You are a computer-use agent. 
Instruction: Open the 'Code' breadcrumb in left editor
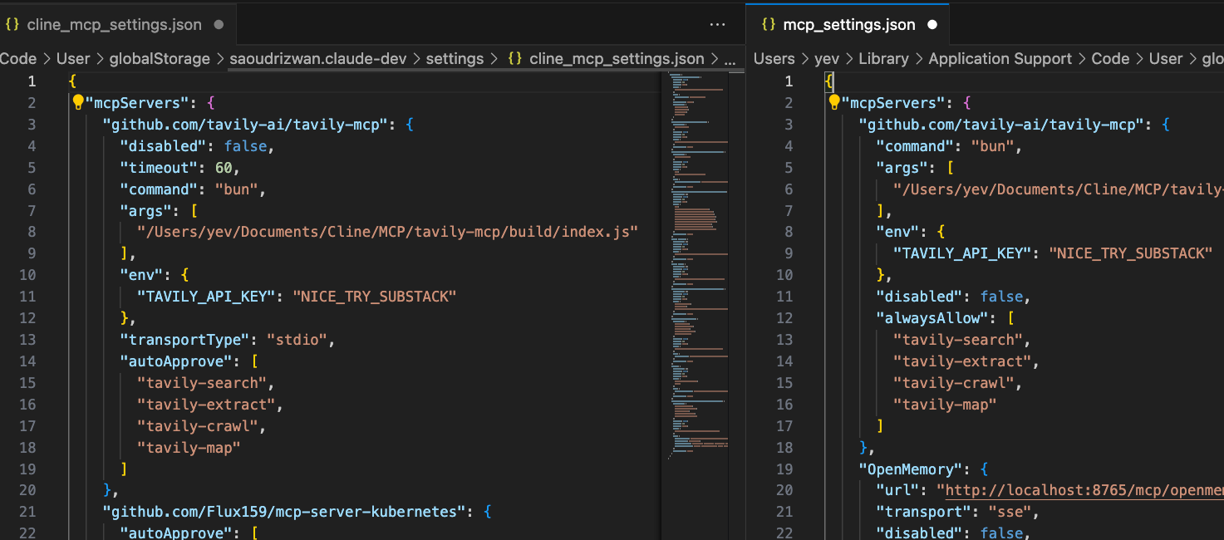(18, 59)
